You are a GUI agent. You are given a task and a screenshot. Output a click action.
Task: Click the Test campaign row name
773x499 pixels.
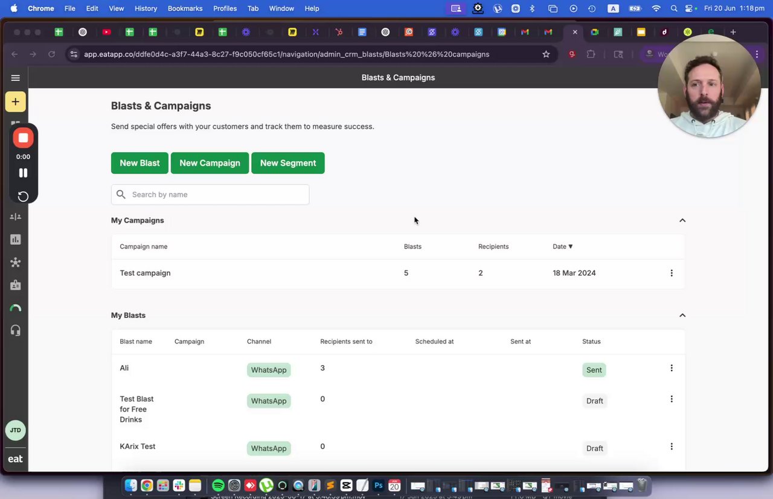point(145,273)
